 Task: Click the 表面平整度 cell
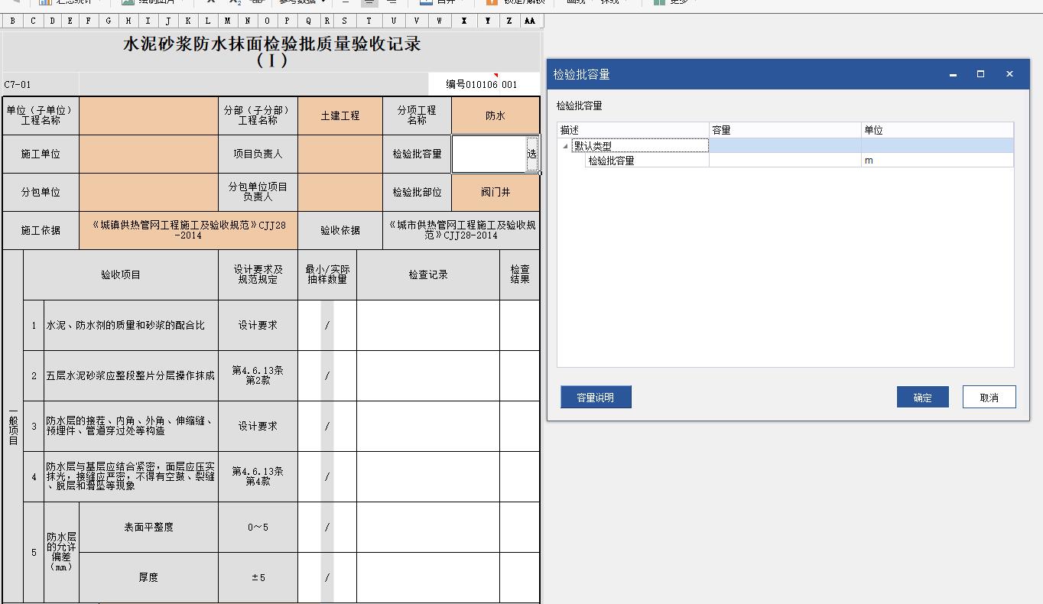148,528
